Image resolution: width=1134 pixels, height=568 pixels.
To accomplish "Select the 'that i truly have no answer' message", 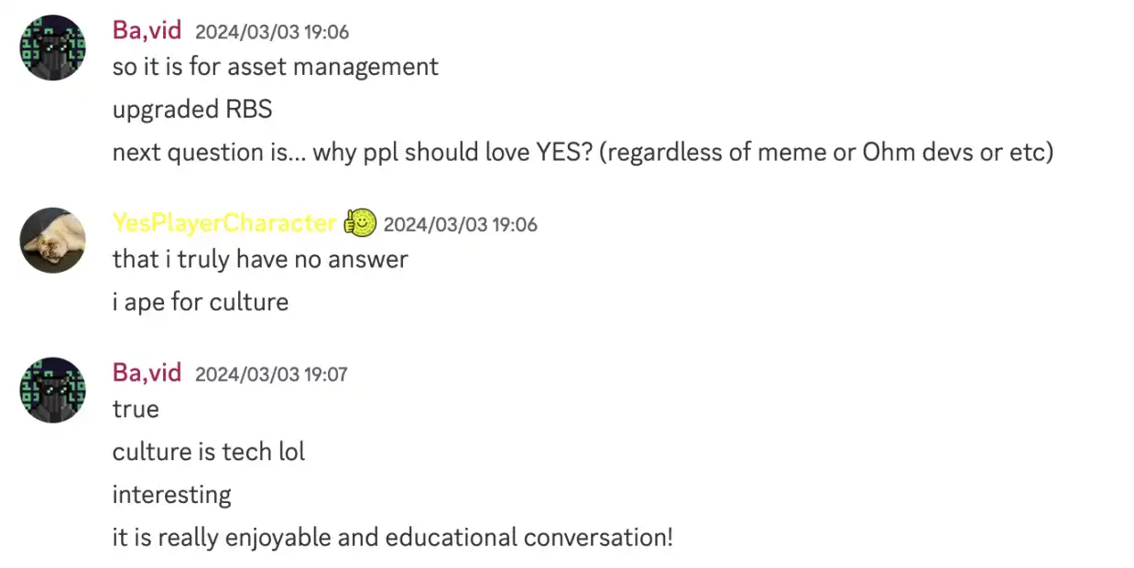I will tap(260, 260).
